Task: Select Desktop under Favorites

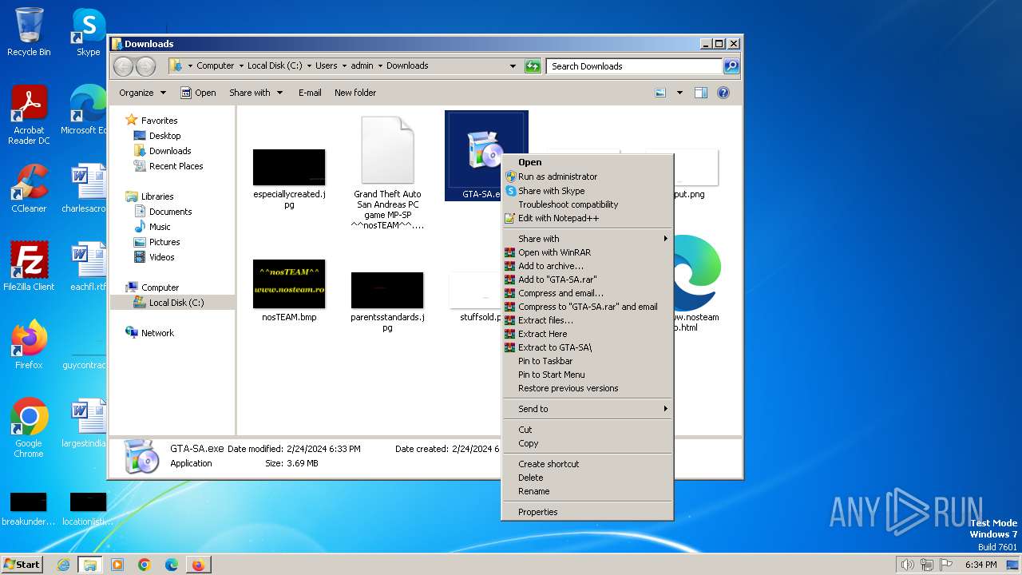Action: tap(164, 136)
